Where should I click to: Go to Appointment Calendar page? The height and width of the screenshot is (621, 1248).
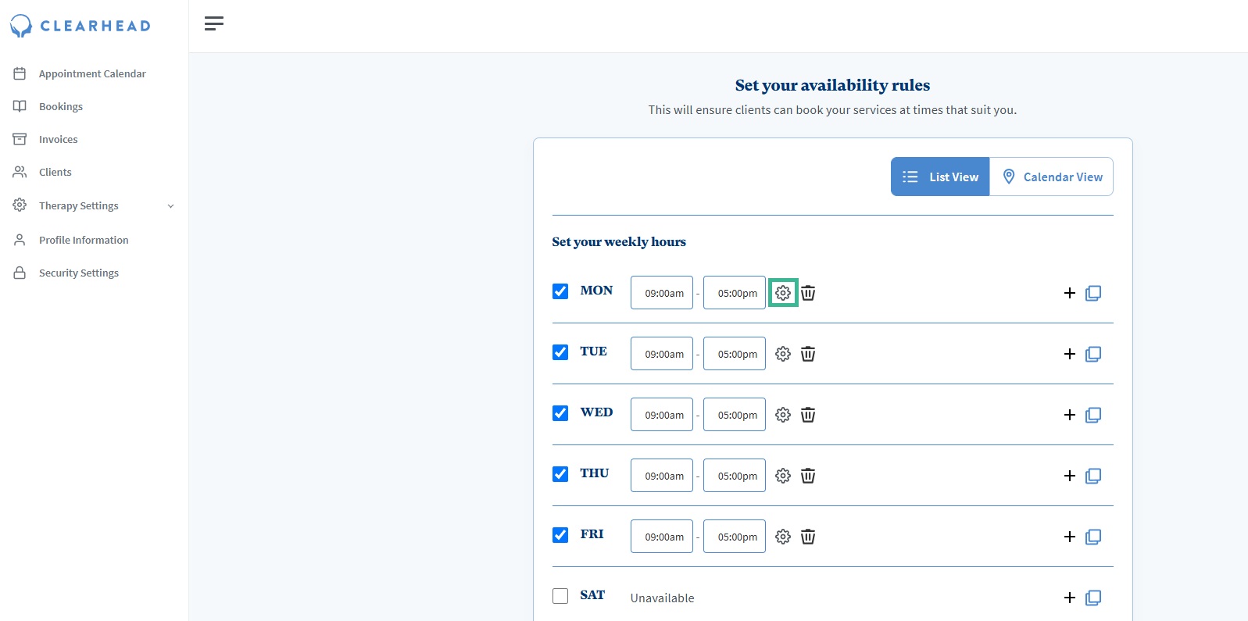tap(92, 73)
